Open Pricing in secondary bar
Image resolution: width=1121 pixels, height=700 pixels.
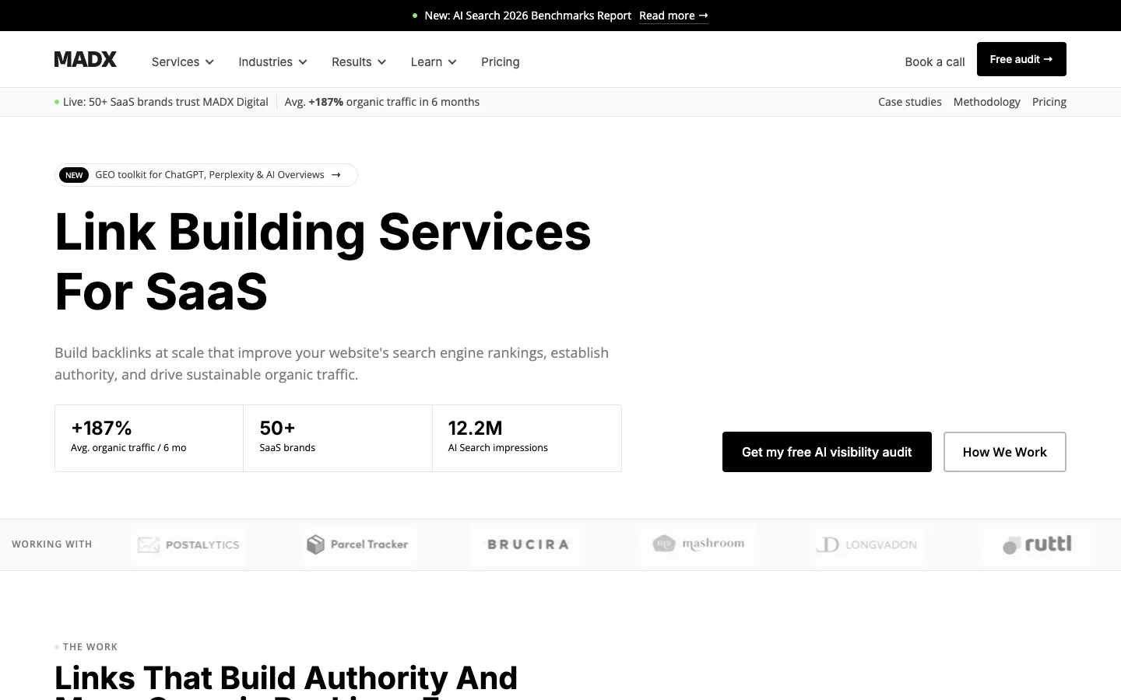coord(1049,102)
